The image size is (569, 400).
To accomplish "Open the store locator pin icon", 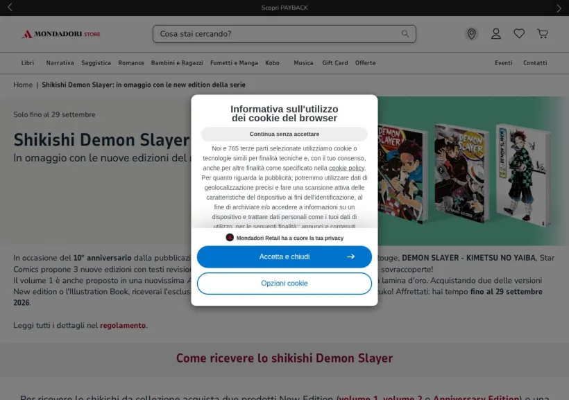I will [x=471, y=34].
